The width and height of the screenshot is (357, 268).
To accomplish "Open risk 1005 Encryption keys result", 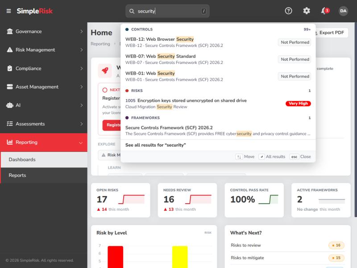I will (218, 104).
